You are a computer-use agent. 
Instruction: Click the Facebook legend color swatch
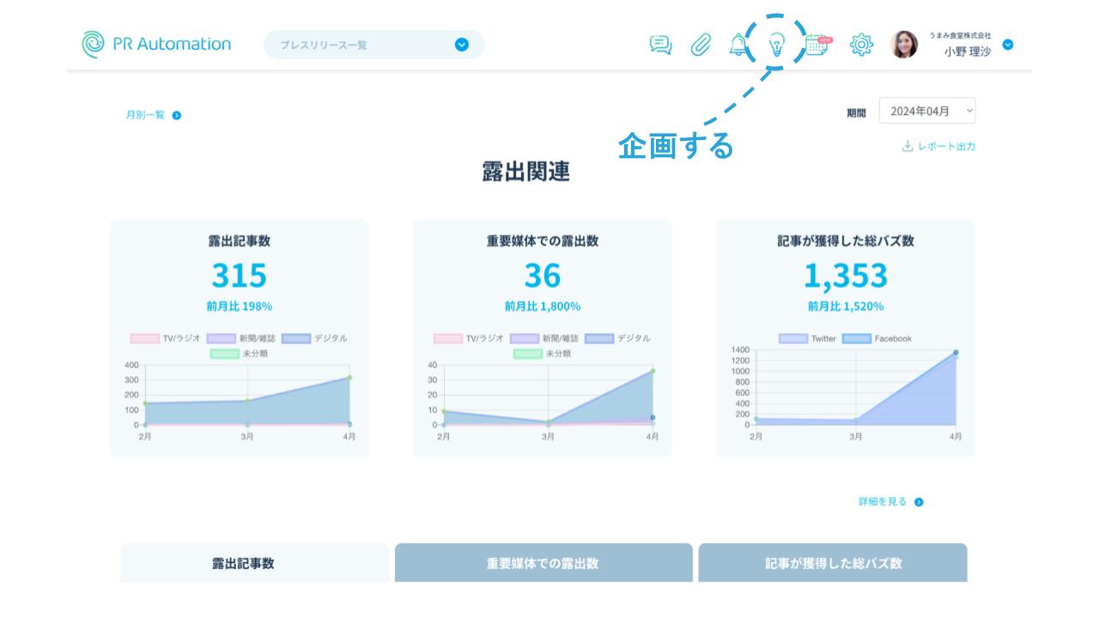[x=856, y=338]
